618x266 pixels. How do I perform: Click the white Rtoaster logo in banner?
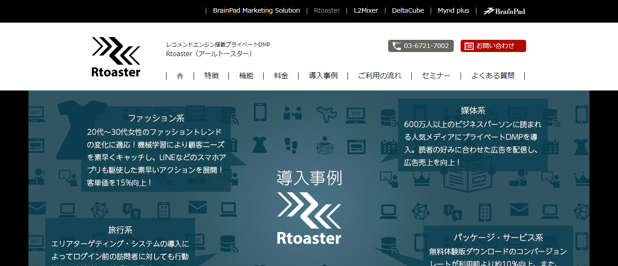pos(309,218)
